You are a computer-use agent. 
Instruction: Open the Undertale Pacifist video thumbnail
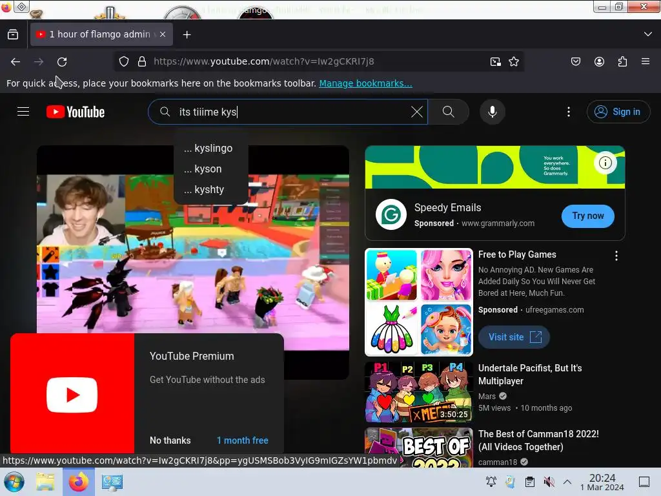click(x=418, y=392)
